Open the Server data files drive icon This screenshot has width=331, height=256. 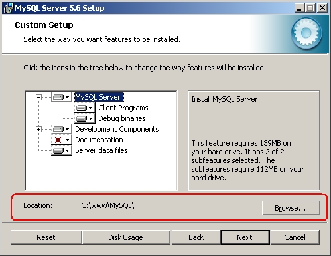(x=62, y=150)
